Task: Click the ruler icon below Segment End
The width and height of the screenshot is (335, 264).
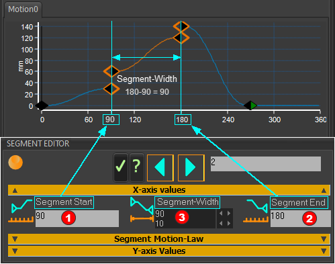Action: click(256, 220)
